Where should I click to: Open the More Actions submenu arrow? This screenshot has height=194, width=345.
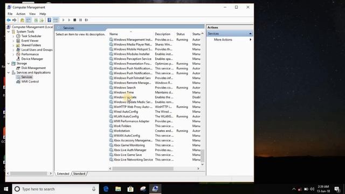tap(250, 39)
